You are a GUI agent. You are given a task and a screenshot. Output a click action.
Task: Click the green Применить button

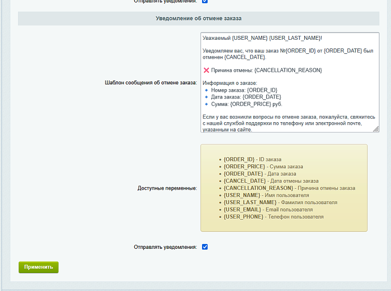tap(38, 267)
